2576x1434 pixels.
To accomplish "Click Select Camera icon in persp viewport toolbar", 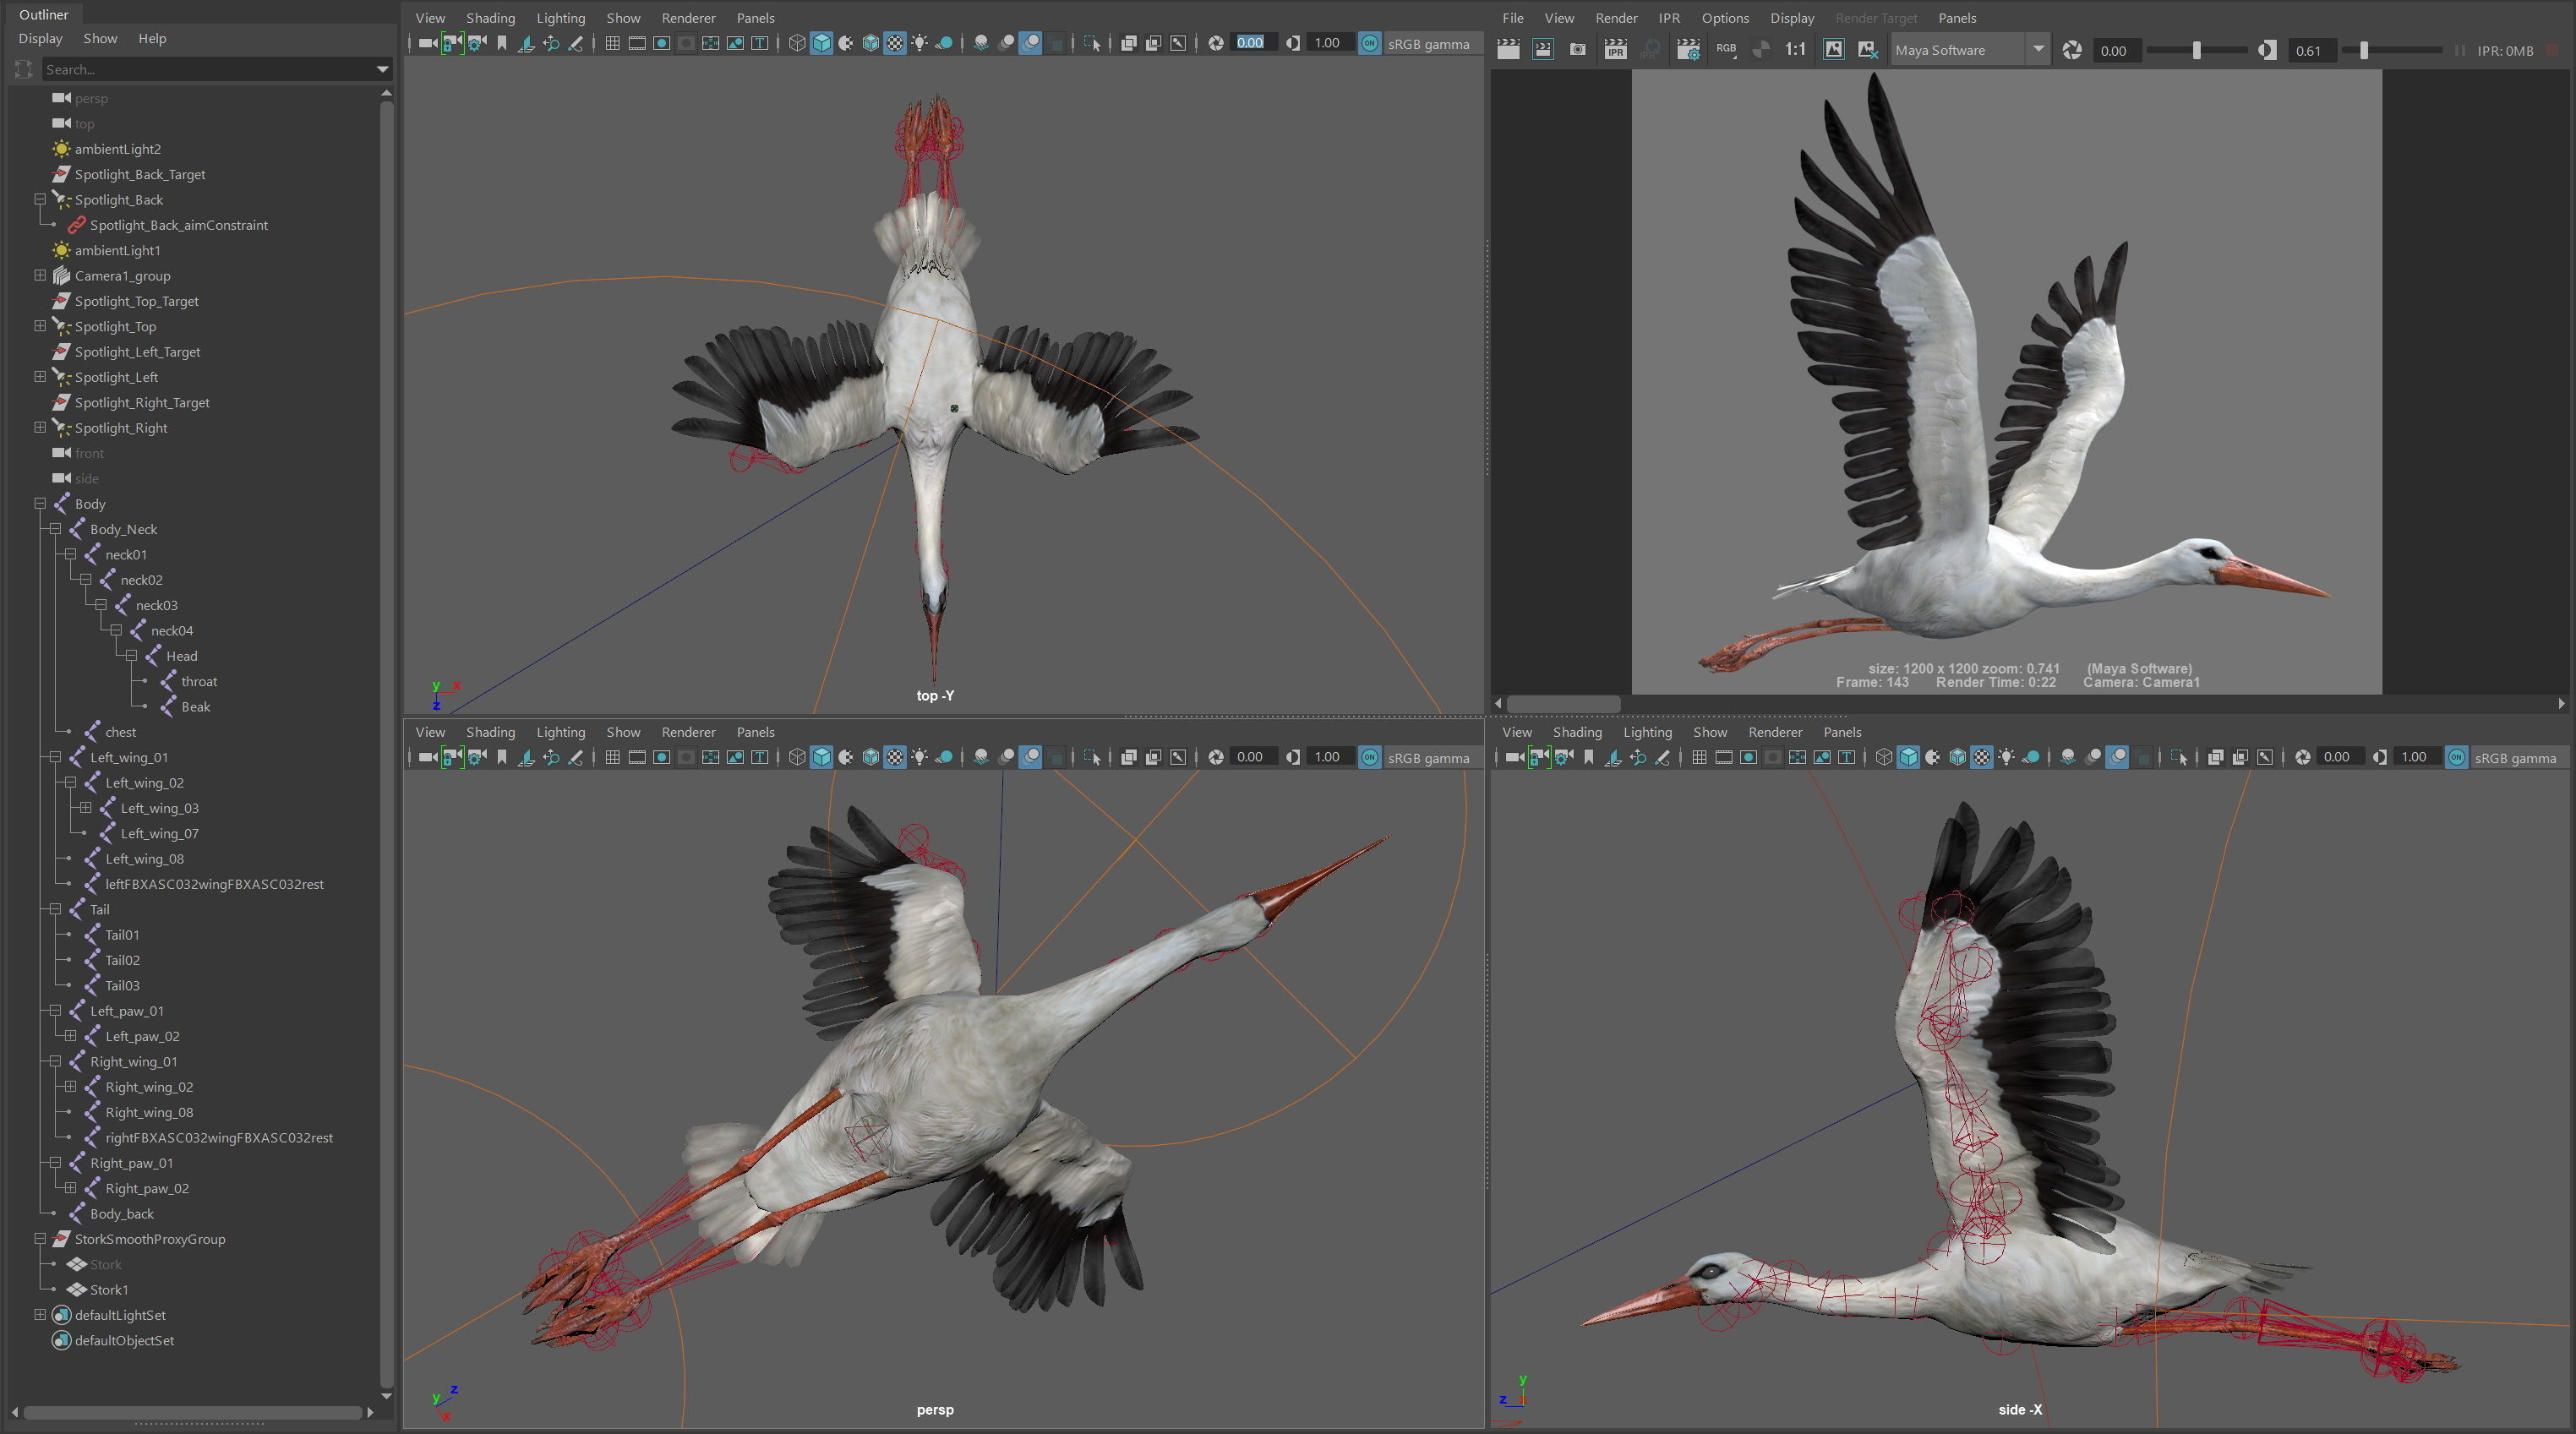I will pyautogui.click(x=427, y=757).
